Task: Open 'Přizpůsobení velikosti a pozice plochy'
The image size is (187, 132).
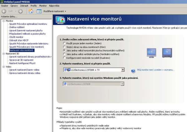Action: click(x=27, y=34)
